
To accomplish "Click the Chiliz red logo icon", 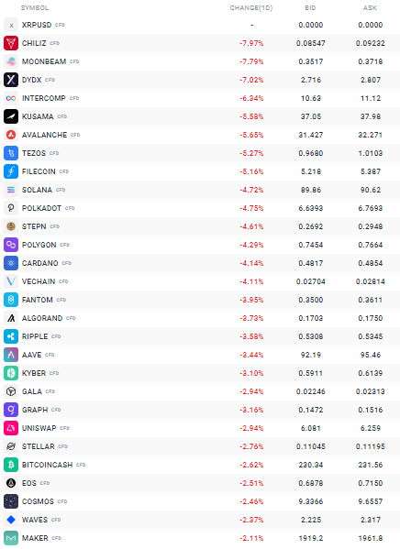I will [11, 43].
